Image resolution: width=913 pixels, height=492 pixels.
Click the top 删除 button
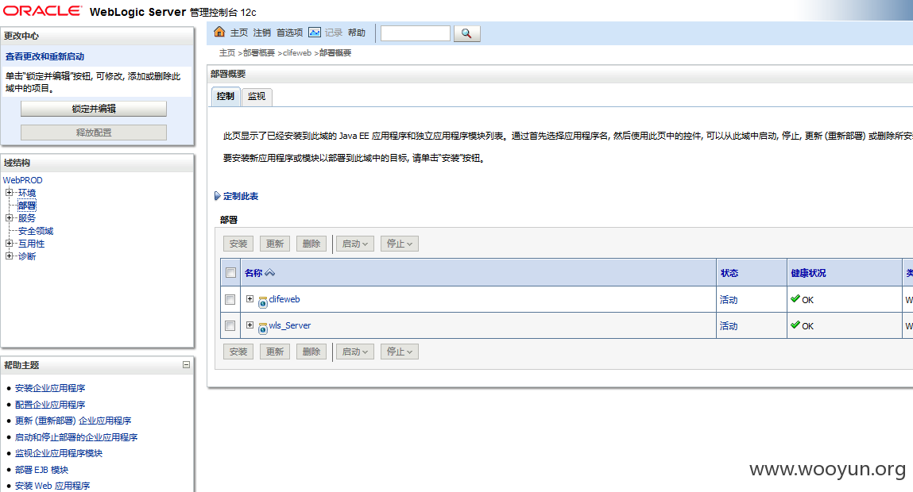[x=311, y=244]
